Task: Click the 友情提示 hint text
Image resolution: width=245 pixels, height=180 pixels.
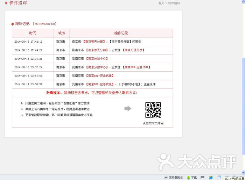Action: point(92,93)
